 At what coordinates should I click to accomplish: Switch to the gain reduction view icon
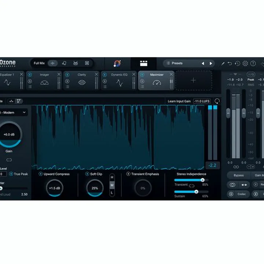pos(19,101)
